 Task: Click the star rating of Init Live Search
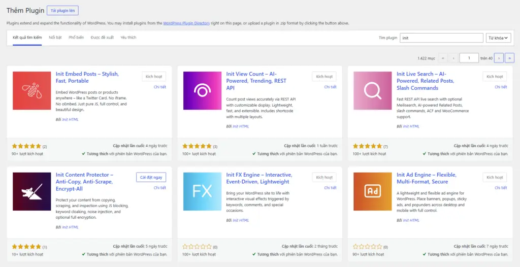click(368, 146)
